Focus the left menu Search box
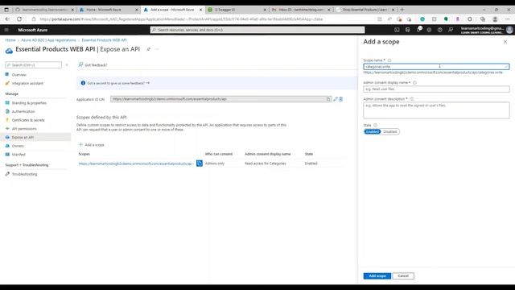Viewport: 515px width, 290px height. point(34,64)
